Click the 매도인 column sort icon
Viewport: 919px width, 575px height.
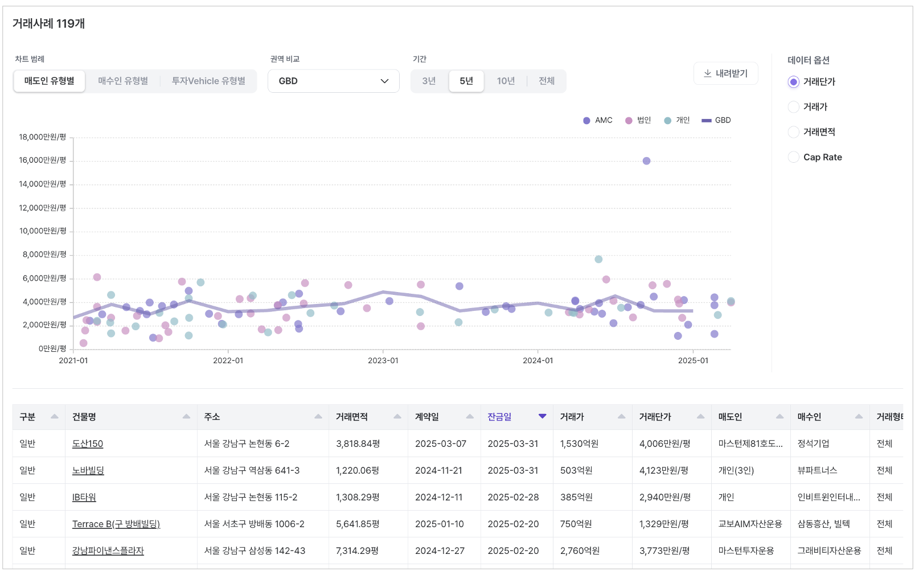point(779,417)
